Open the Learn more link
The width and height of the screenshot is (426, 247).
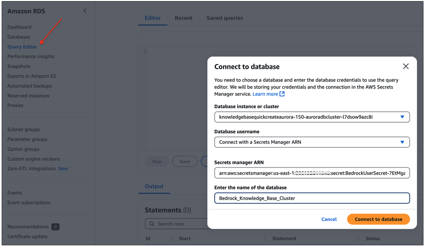coord(265,94)
